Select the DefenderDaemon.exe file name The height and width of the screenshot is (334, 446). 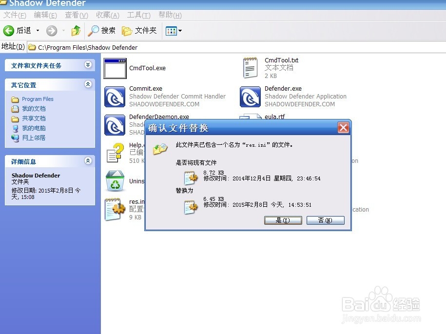pos(159,117)
